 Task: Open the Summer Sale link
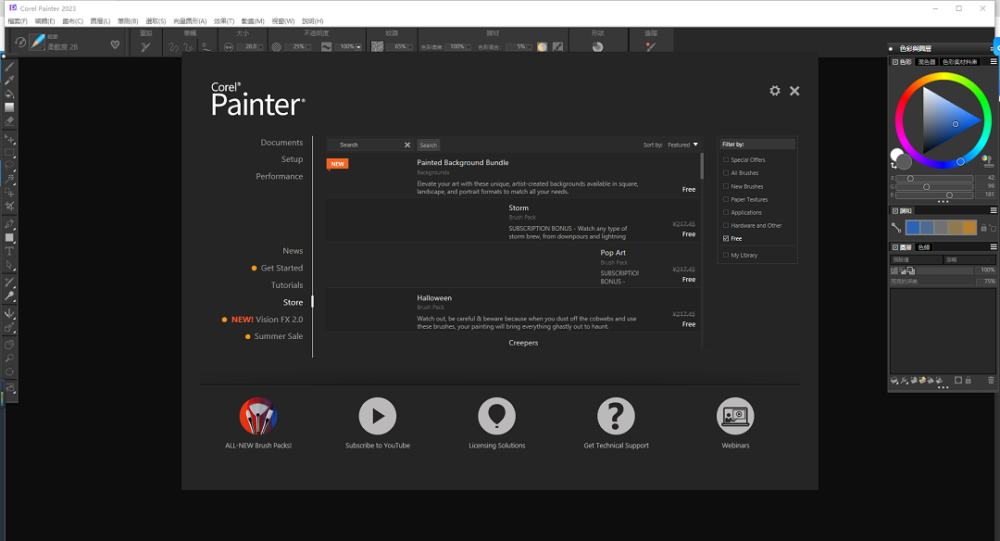pos(278,336)
